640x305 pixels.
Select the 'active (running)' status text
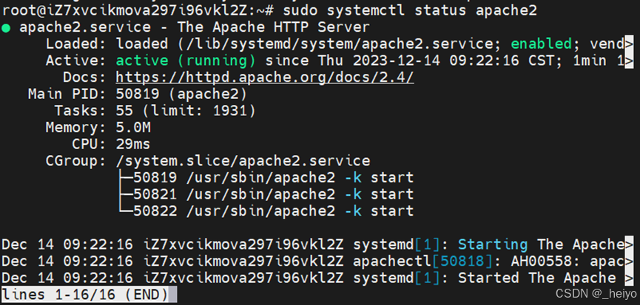[x=186, y=61]
